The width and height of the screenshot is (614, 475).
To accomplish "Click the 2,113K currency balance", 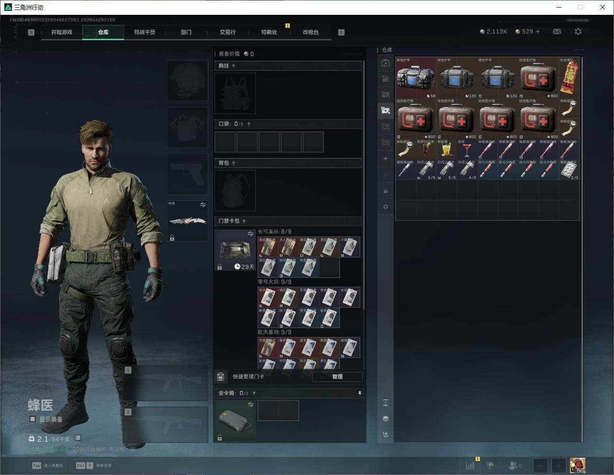I will click(x=493, y=32).
